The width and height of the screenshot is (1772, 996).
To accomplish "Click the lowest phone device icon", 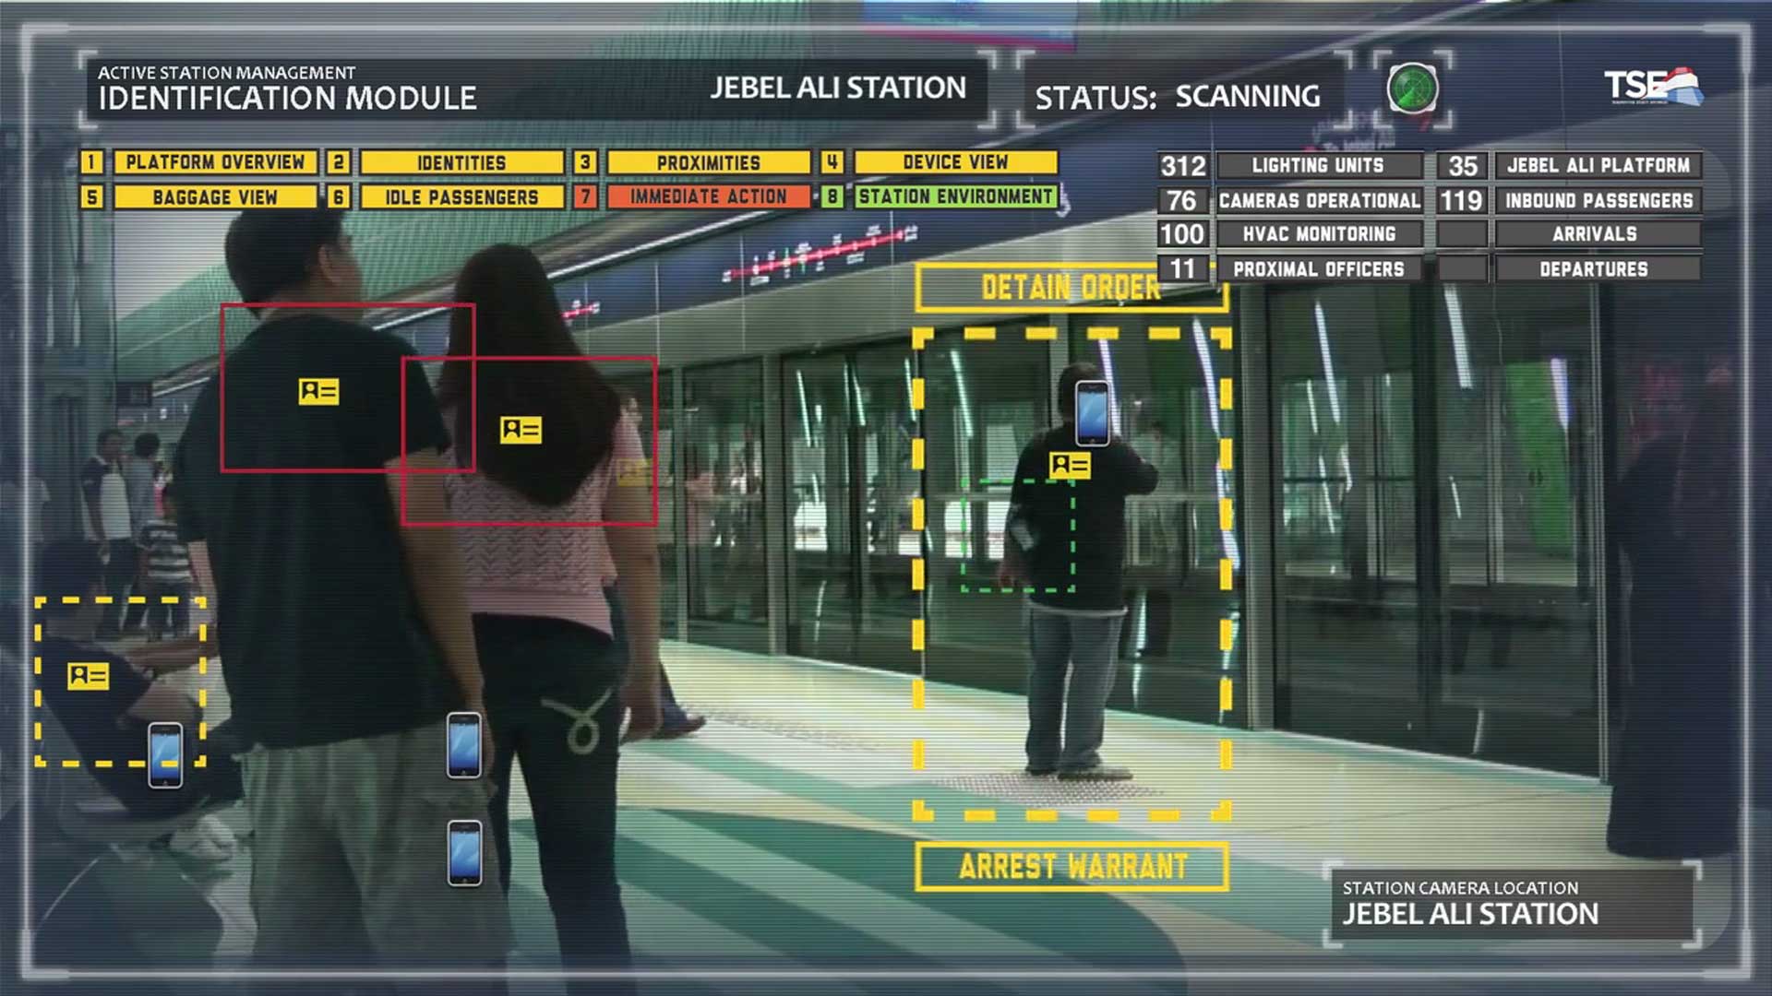I will pyautogui.click(x=464, y=853).
